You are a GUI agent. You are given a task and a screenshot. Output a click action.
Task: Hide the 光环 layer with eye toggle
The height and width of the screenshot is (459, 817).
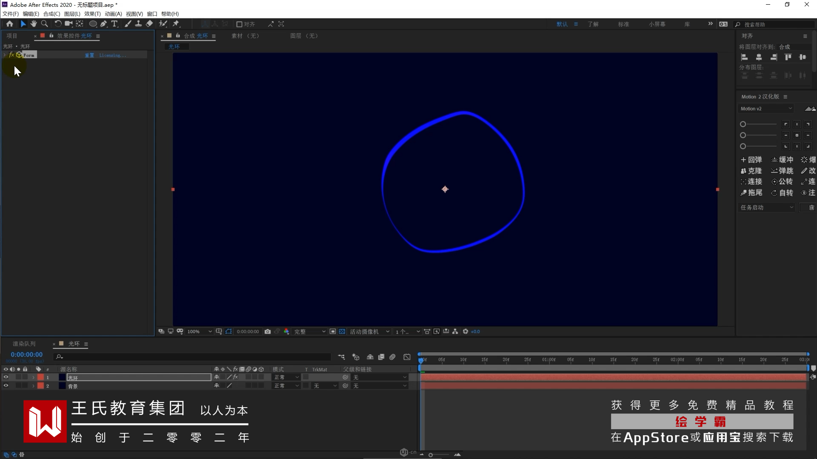point(6,377)
